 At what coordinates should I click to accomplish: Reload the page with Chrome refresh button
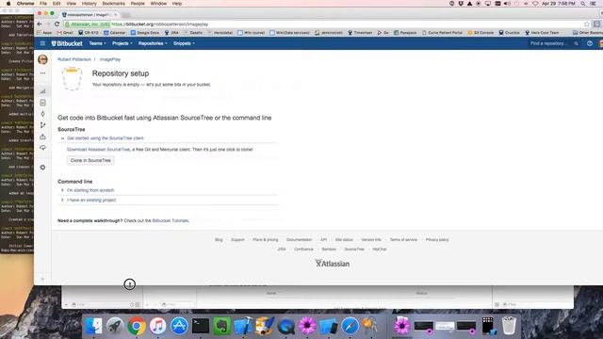57,24
